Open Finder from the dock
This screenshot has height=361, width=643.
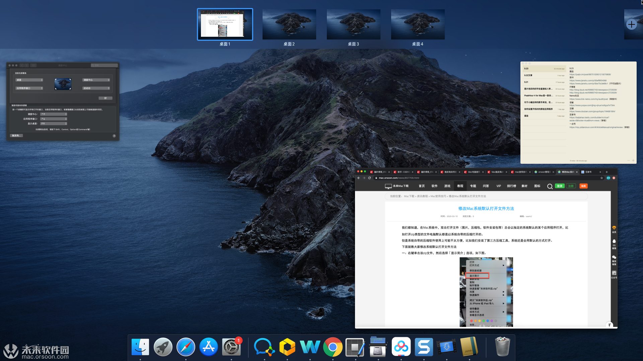[x=140, y=347]
